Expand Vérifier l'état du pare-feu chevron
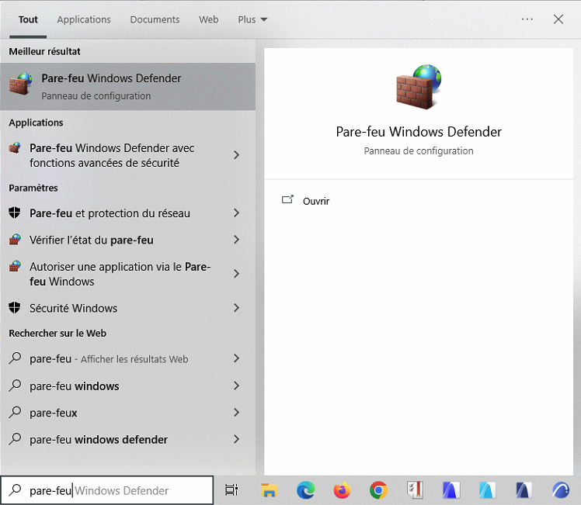 (x=236, y=240)
